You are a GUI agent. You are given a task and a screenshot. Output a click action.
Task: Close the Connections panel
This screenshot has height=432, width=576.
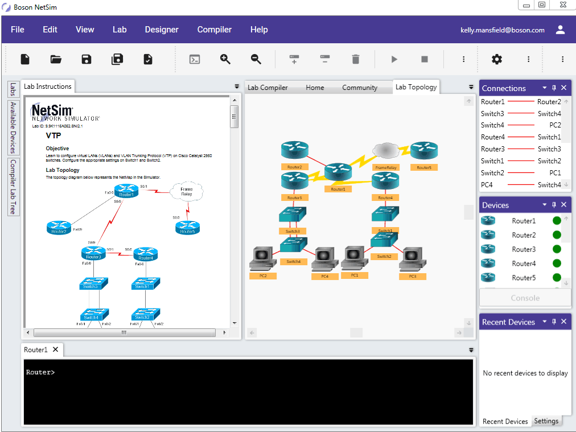[x=564, y=88]
